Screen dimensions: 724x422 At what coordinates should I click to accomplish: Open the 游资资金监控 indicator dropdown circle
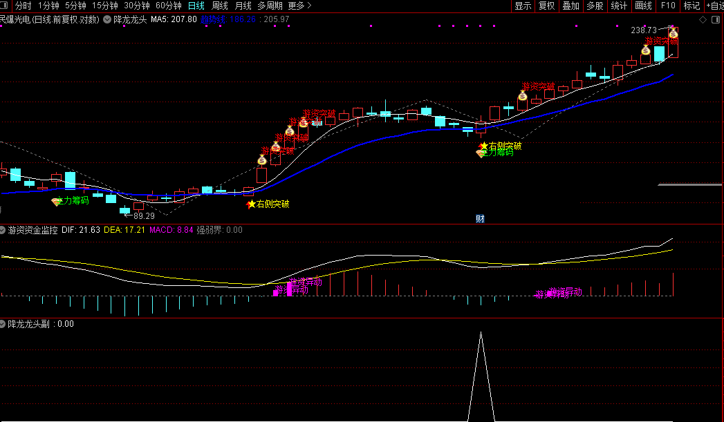tap(2, 230)
